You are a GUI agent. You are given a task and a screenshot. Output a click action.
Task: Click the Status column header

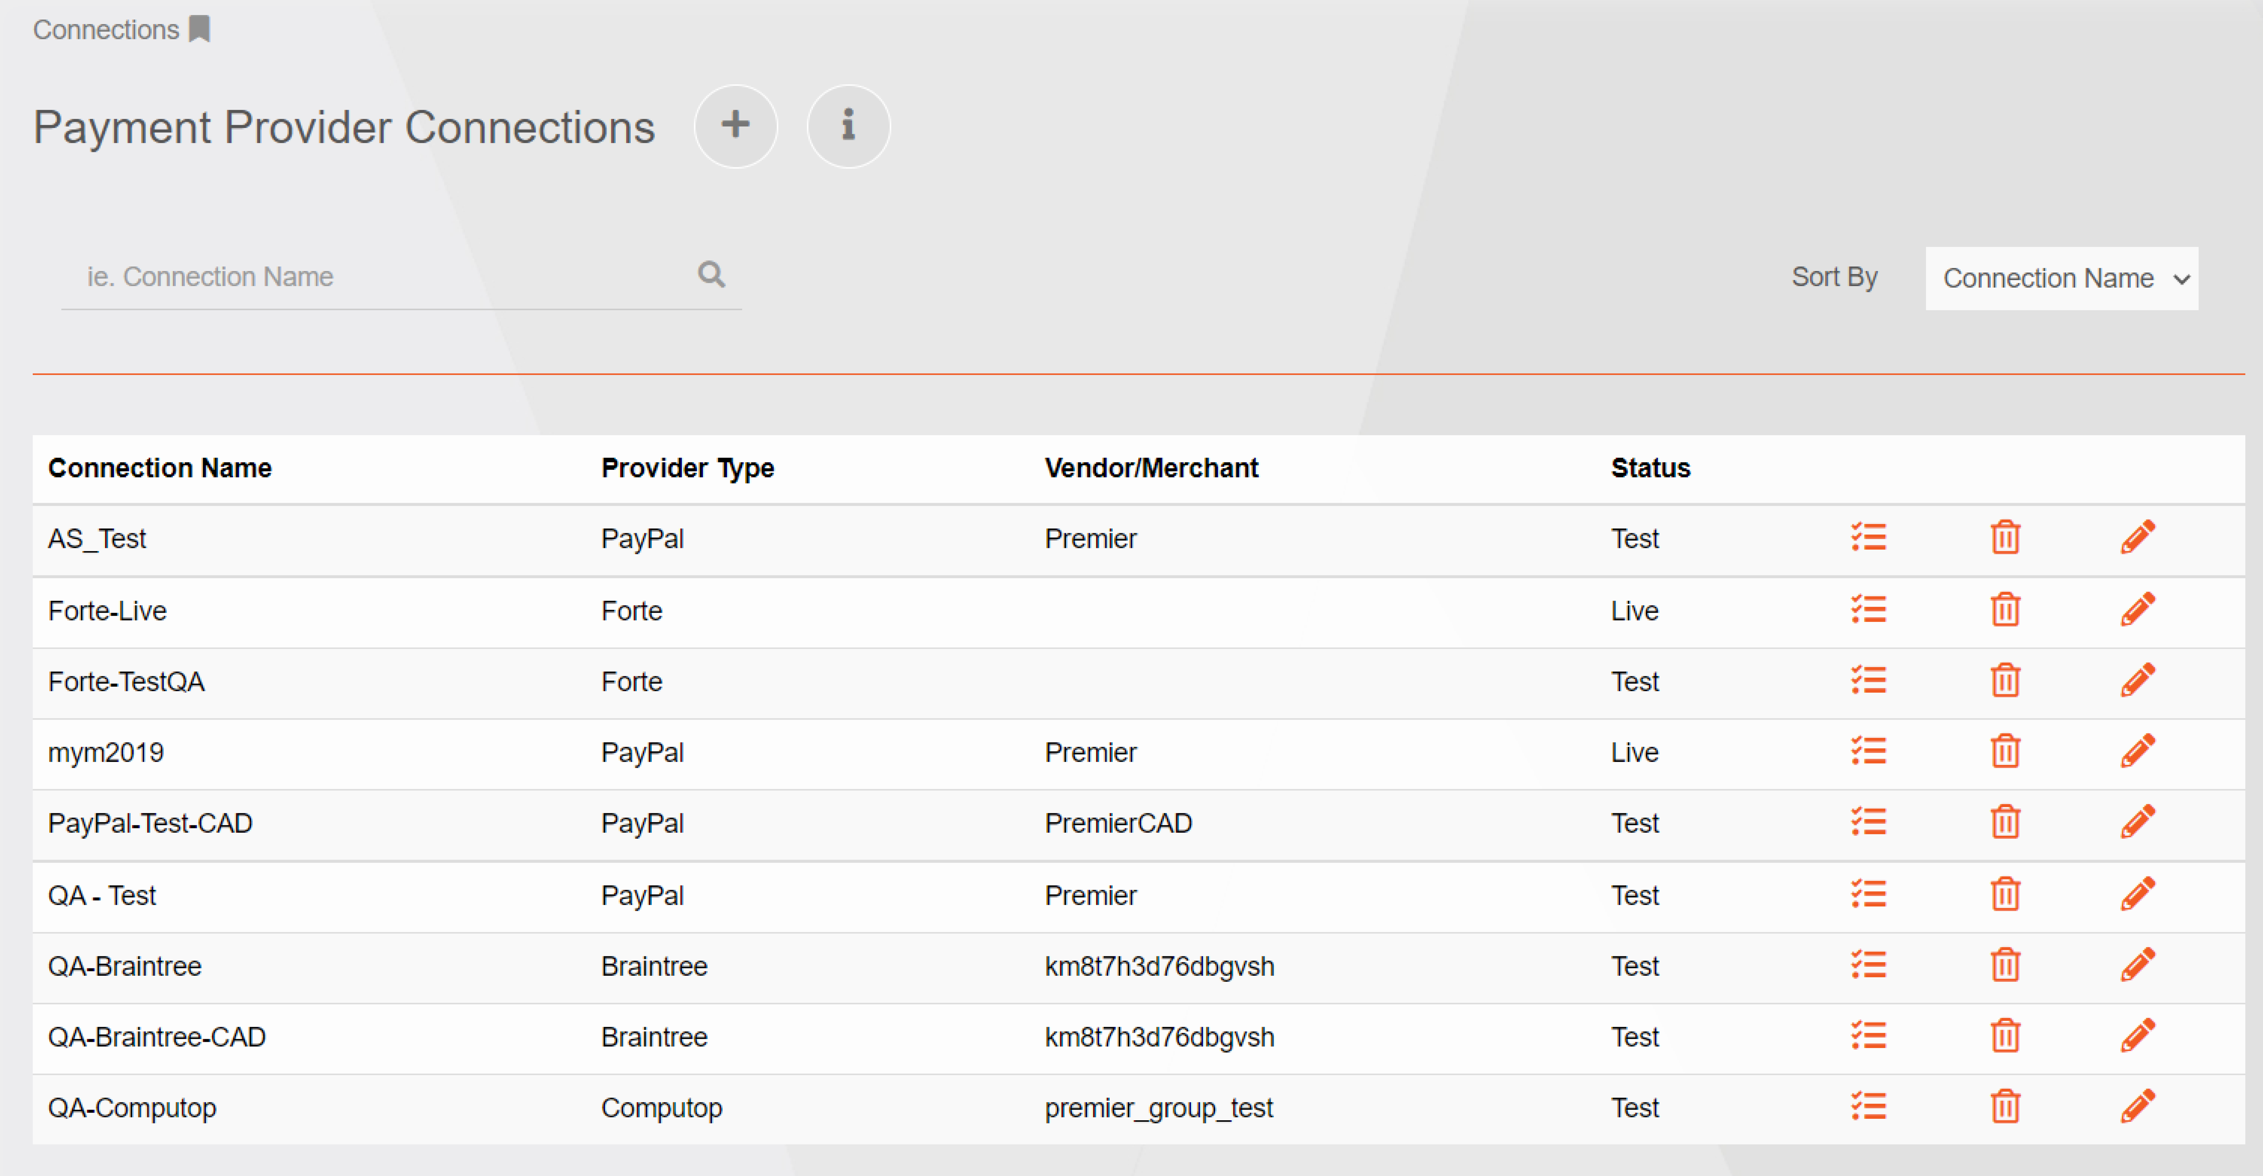coord(1651,468)
